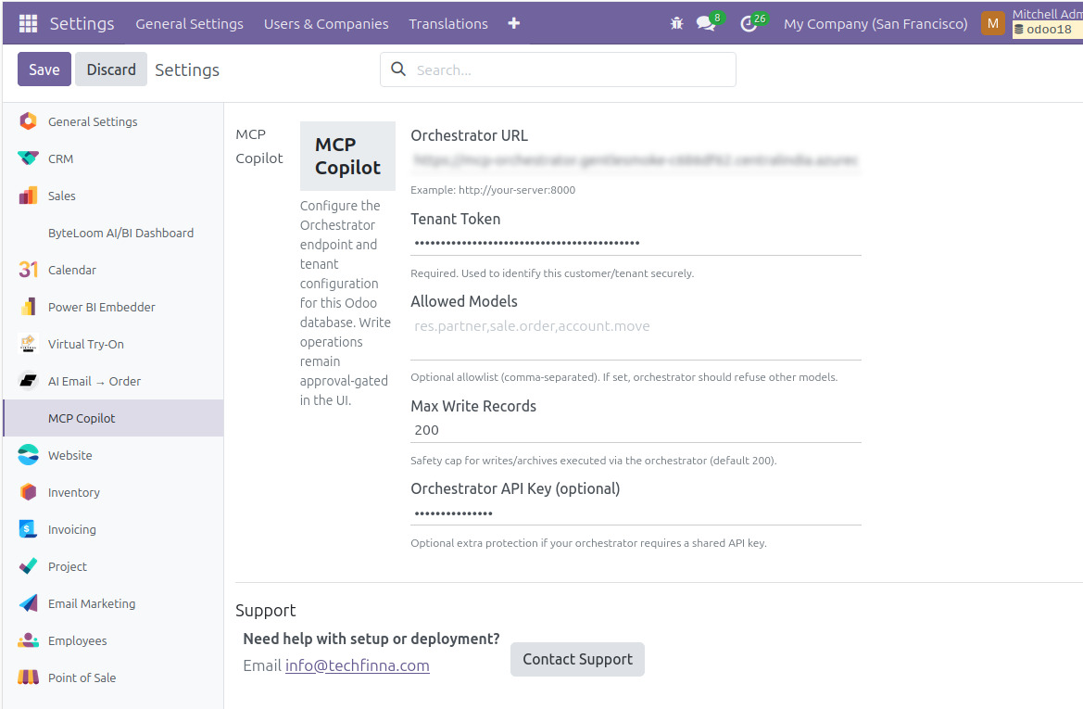This screenshot has width=1083, height=709.
Task: Open My Company (San Francisco) switcher
Action: point(875,24)
